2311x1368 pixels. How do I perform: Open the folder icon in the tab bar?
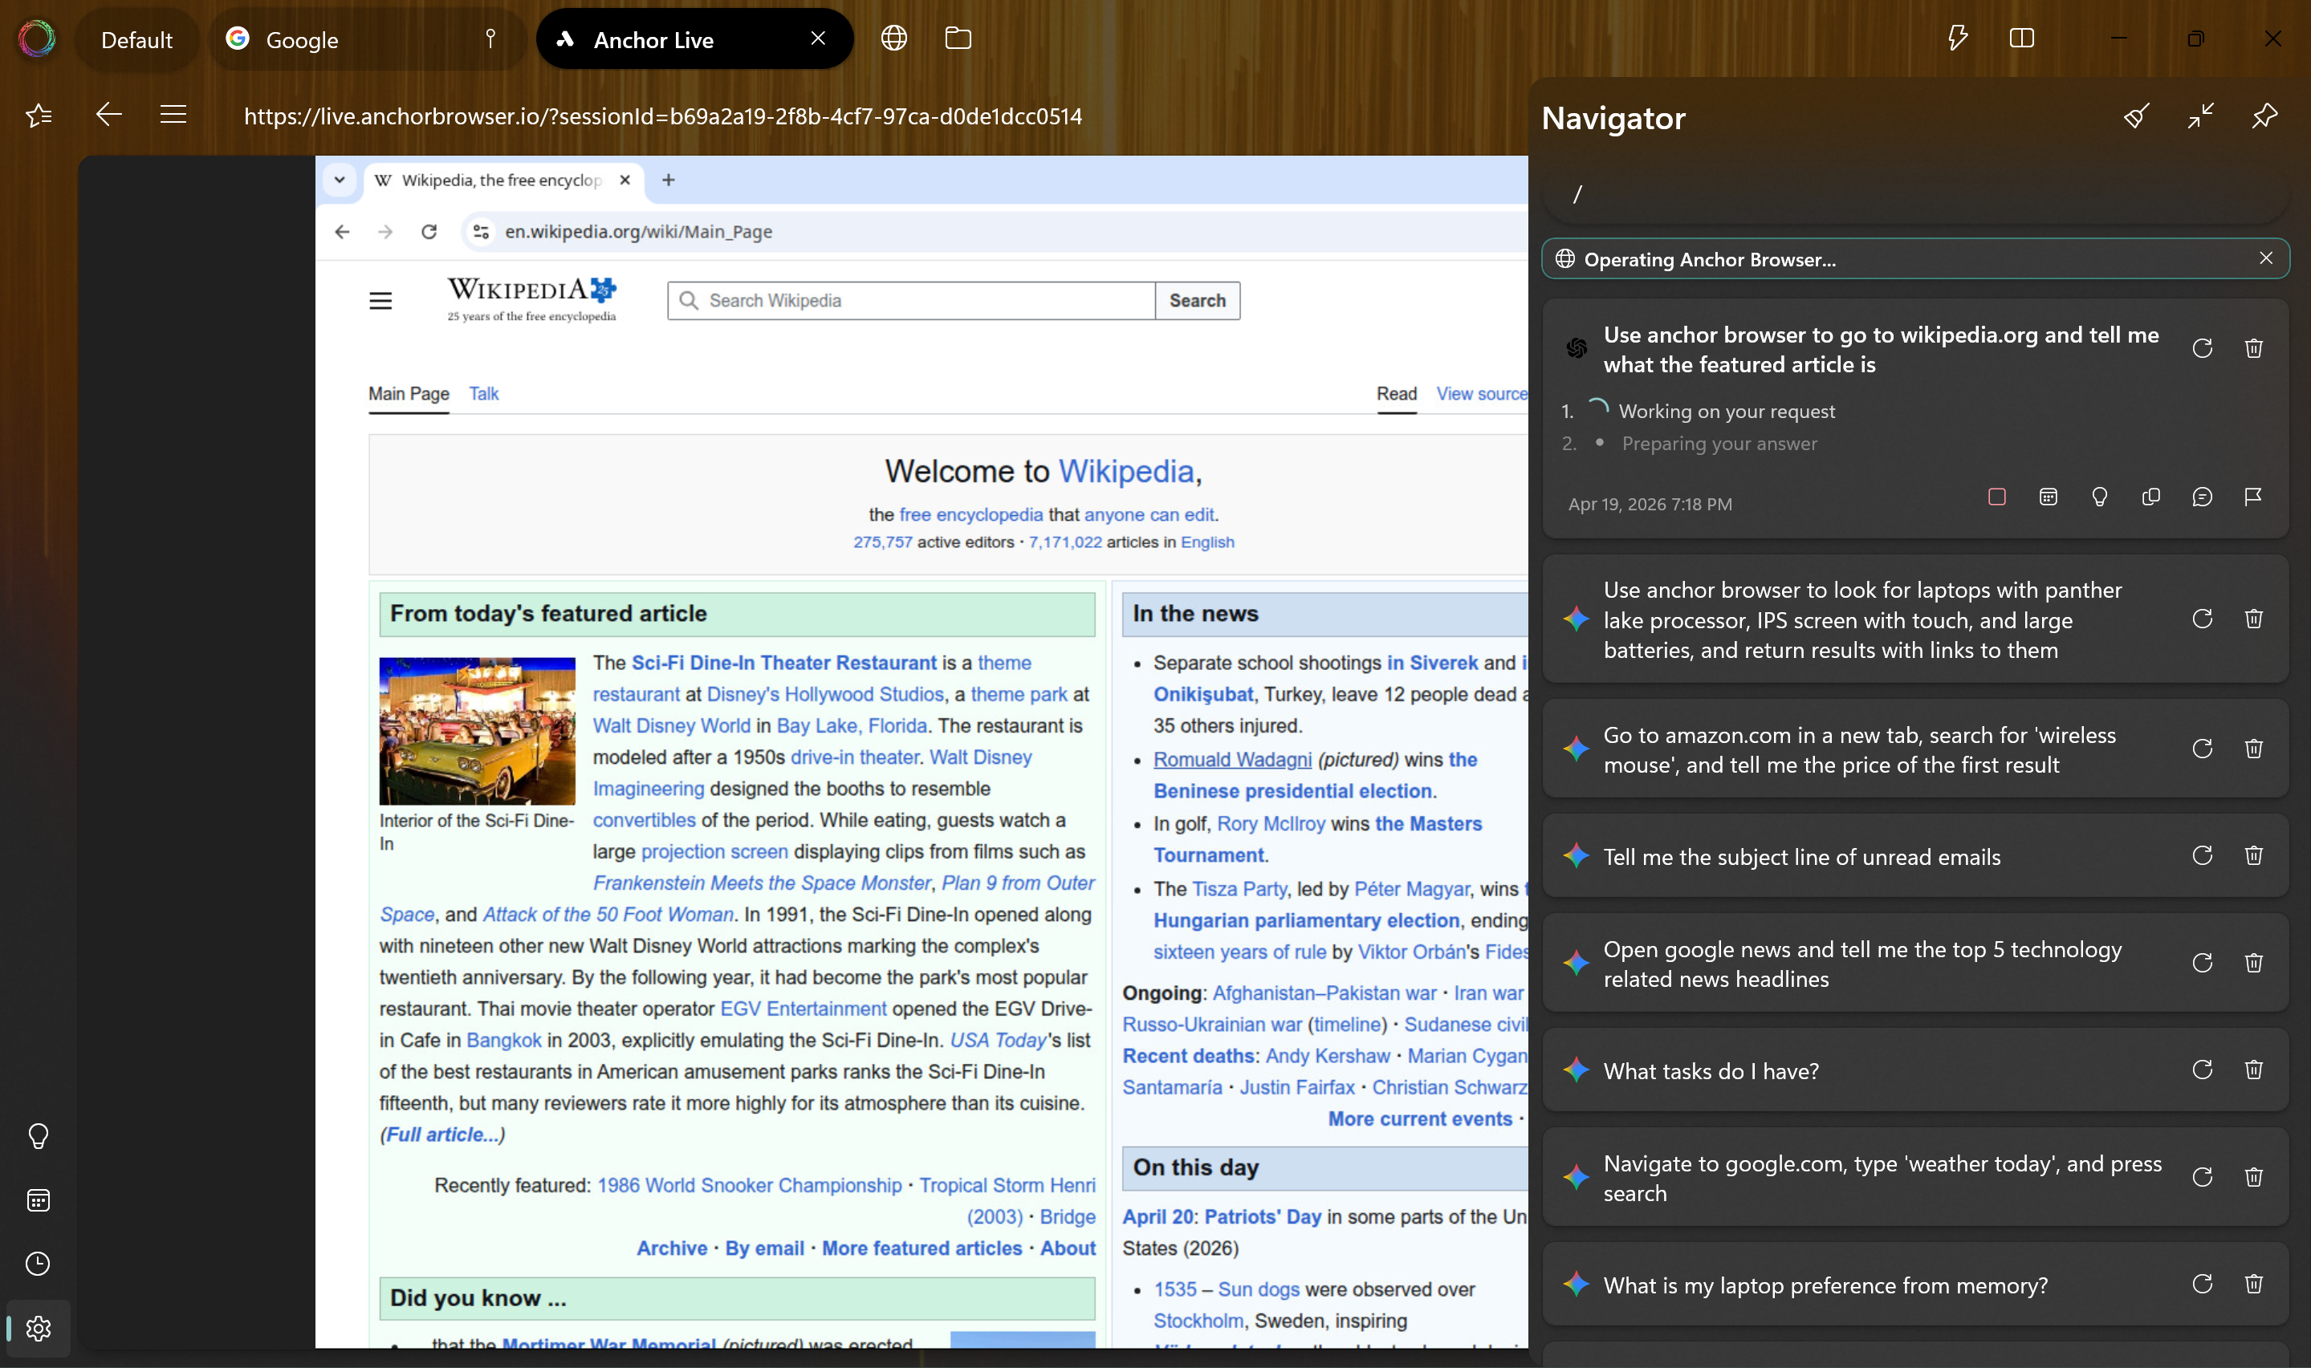958,38
